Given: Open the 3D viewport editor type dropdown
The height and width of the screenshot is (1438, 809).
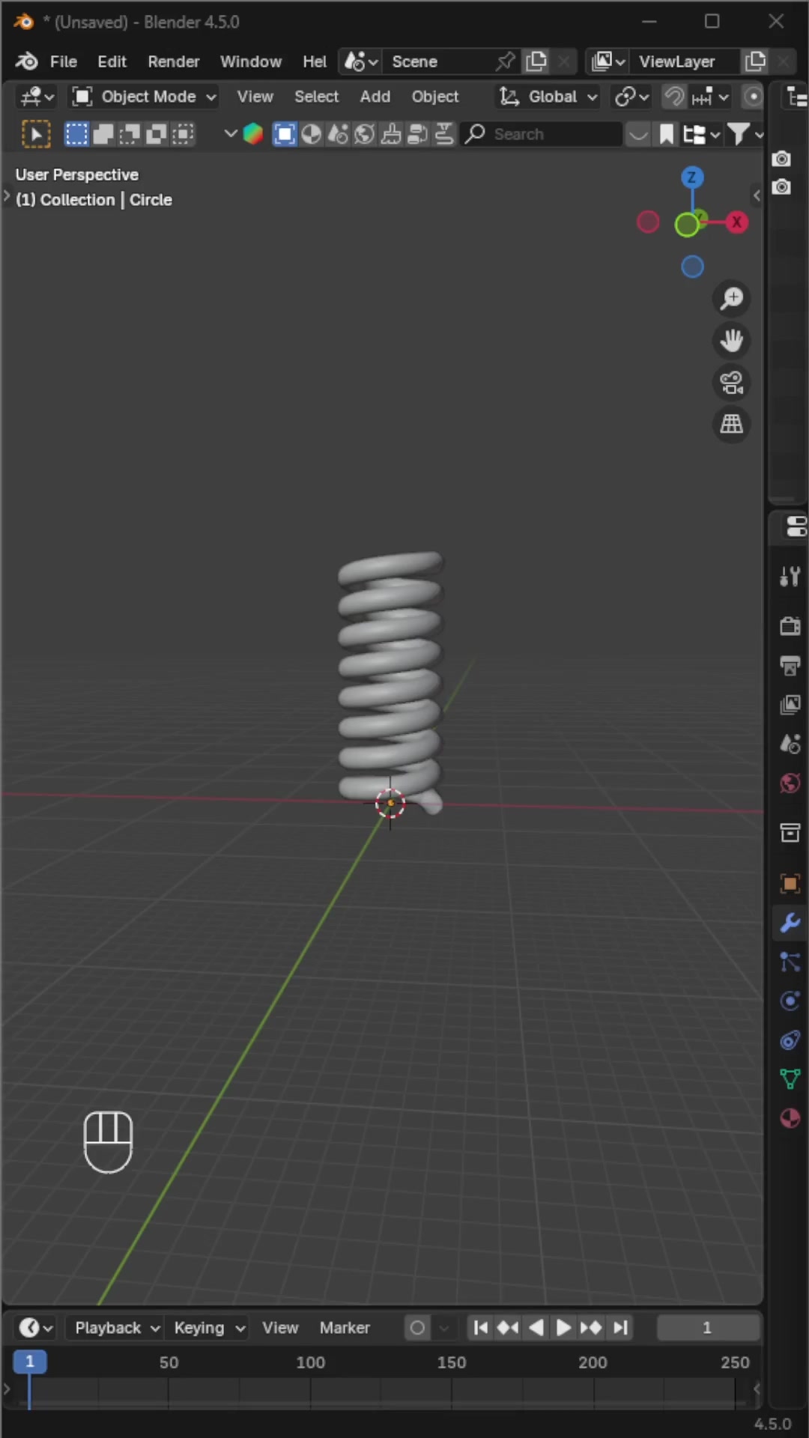Looking at the screenshot, I should point(36,97).
